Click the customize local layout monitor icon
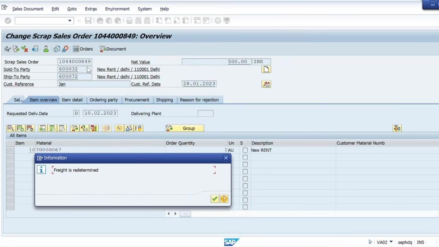The height and width of the screenshot is (247, 439). tap(227, 21)
